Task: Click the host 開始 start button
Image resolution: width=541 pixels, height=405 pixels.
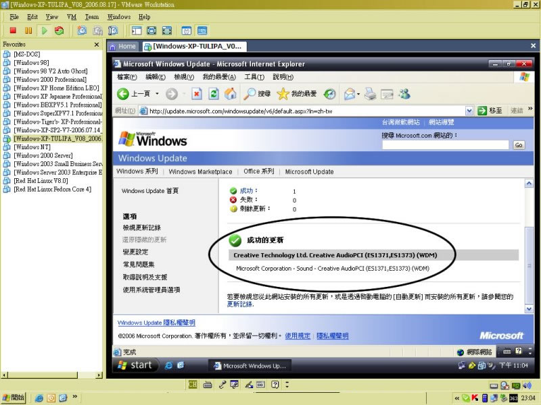Action: tap(14, 398)
